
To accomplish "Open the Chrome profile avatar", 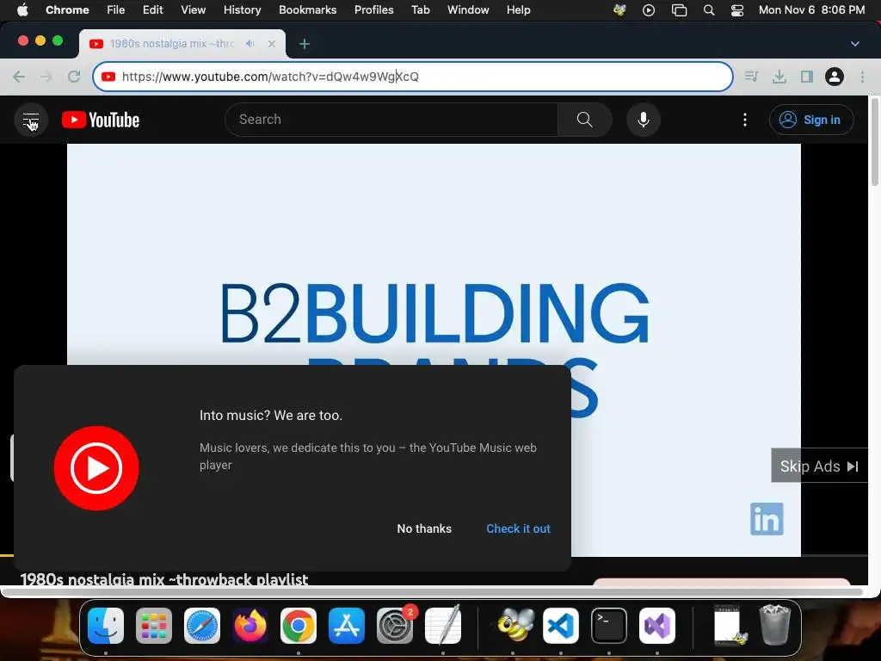I will [x=835, y=77].
